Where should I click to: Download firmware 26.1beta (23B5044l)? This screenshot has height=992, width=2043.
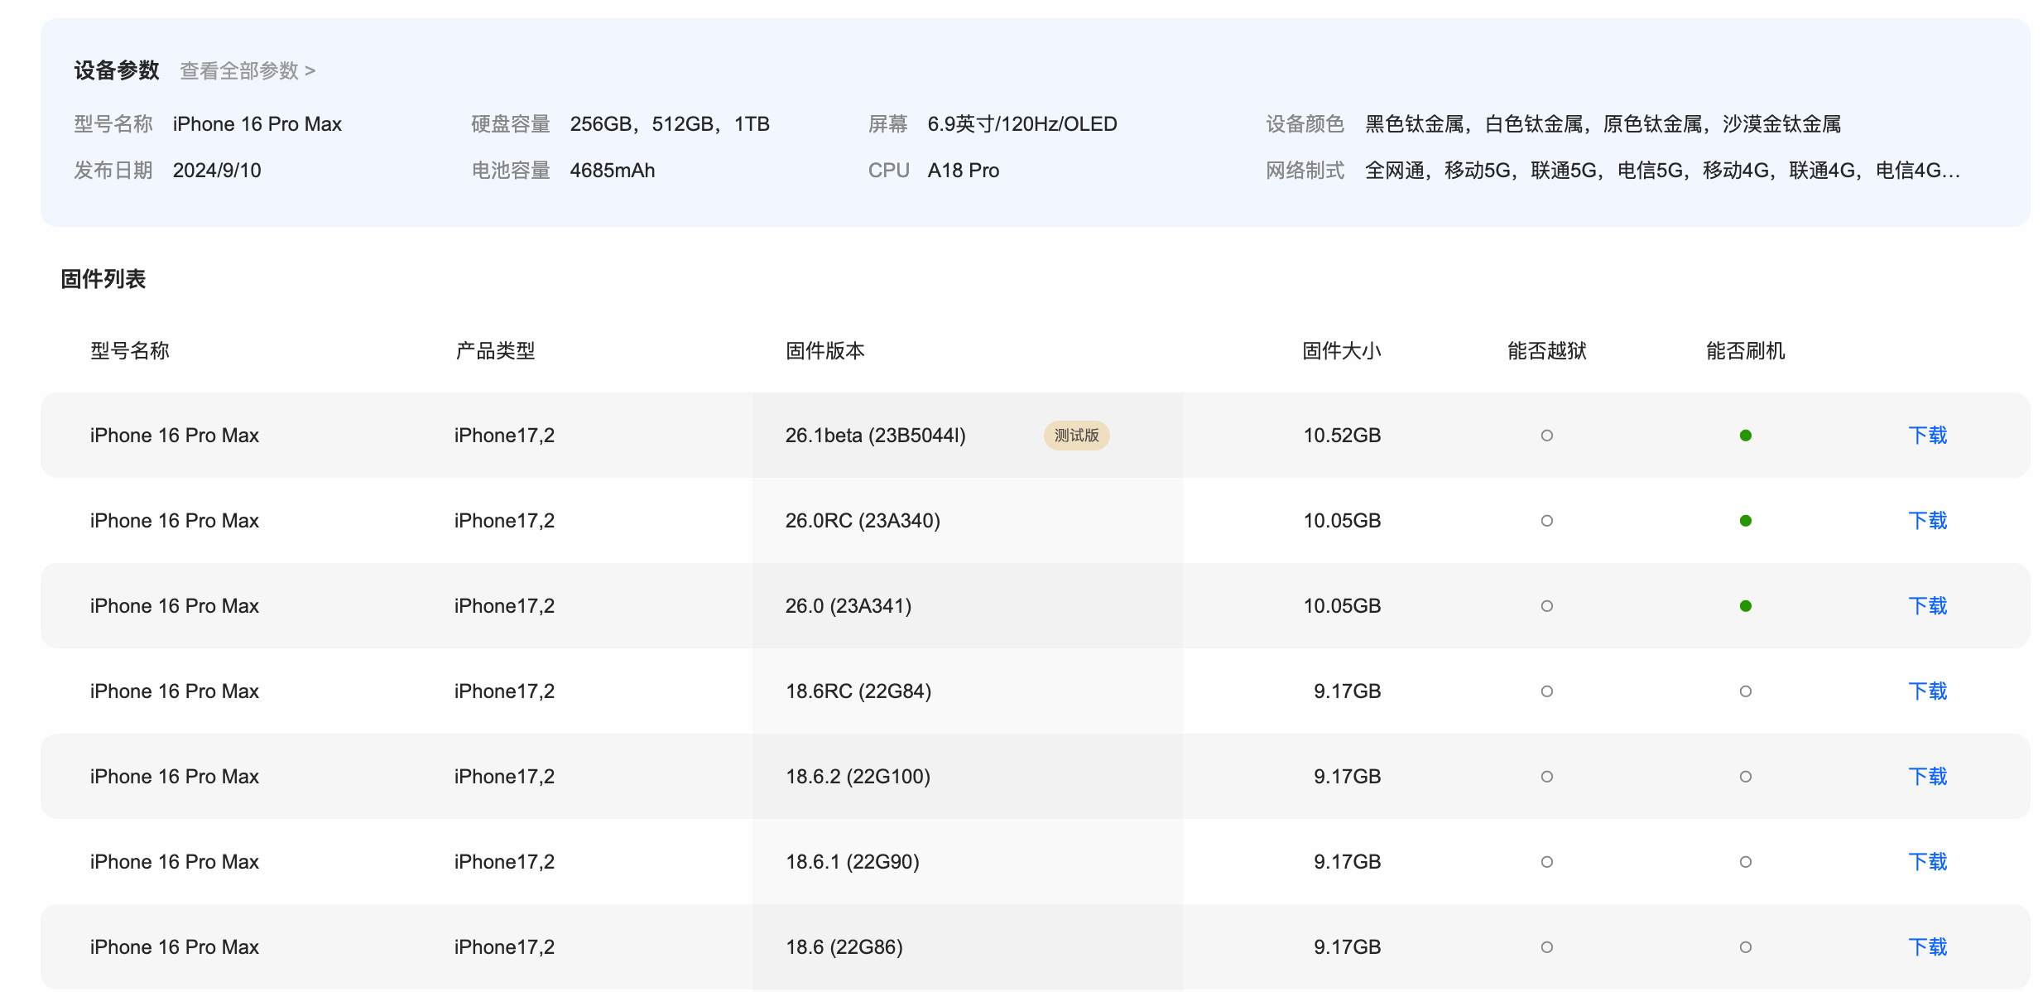(x=1927, y=436)
